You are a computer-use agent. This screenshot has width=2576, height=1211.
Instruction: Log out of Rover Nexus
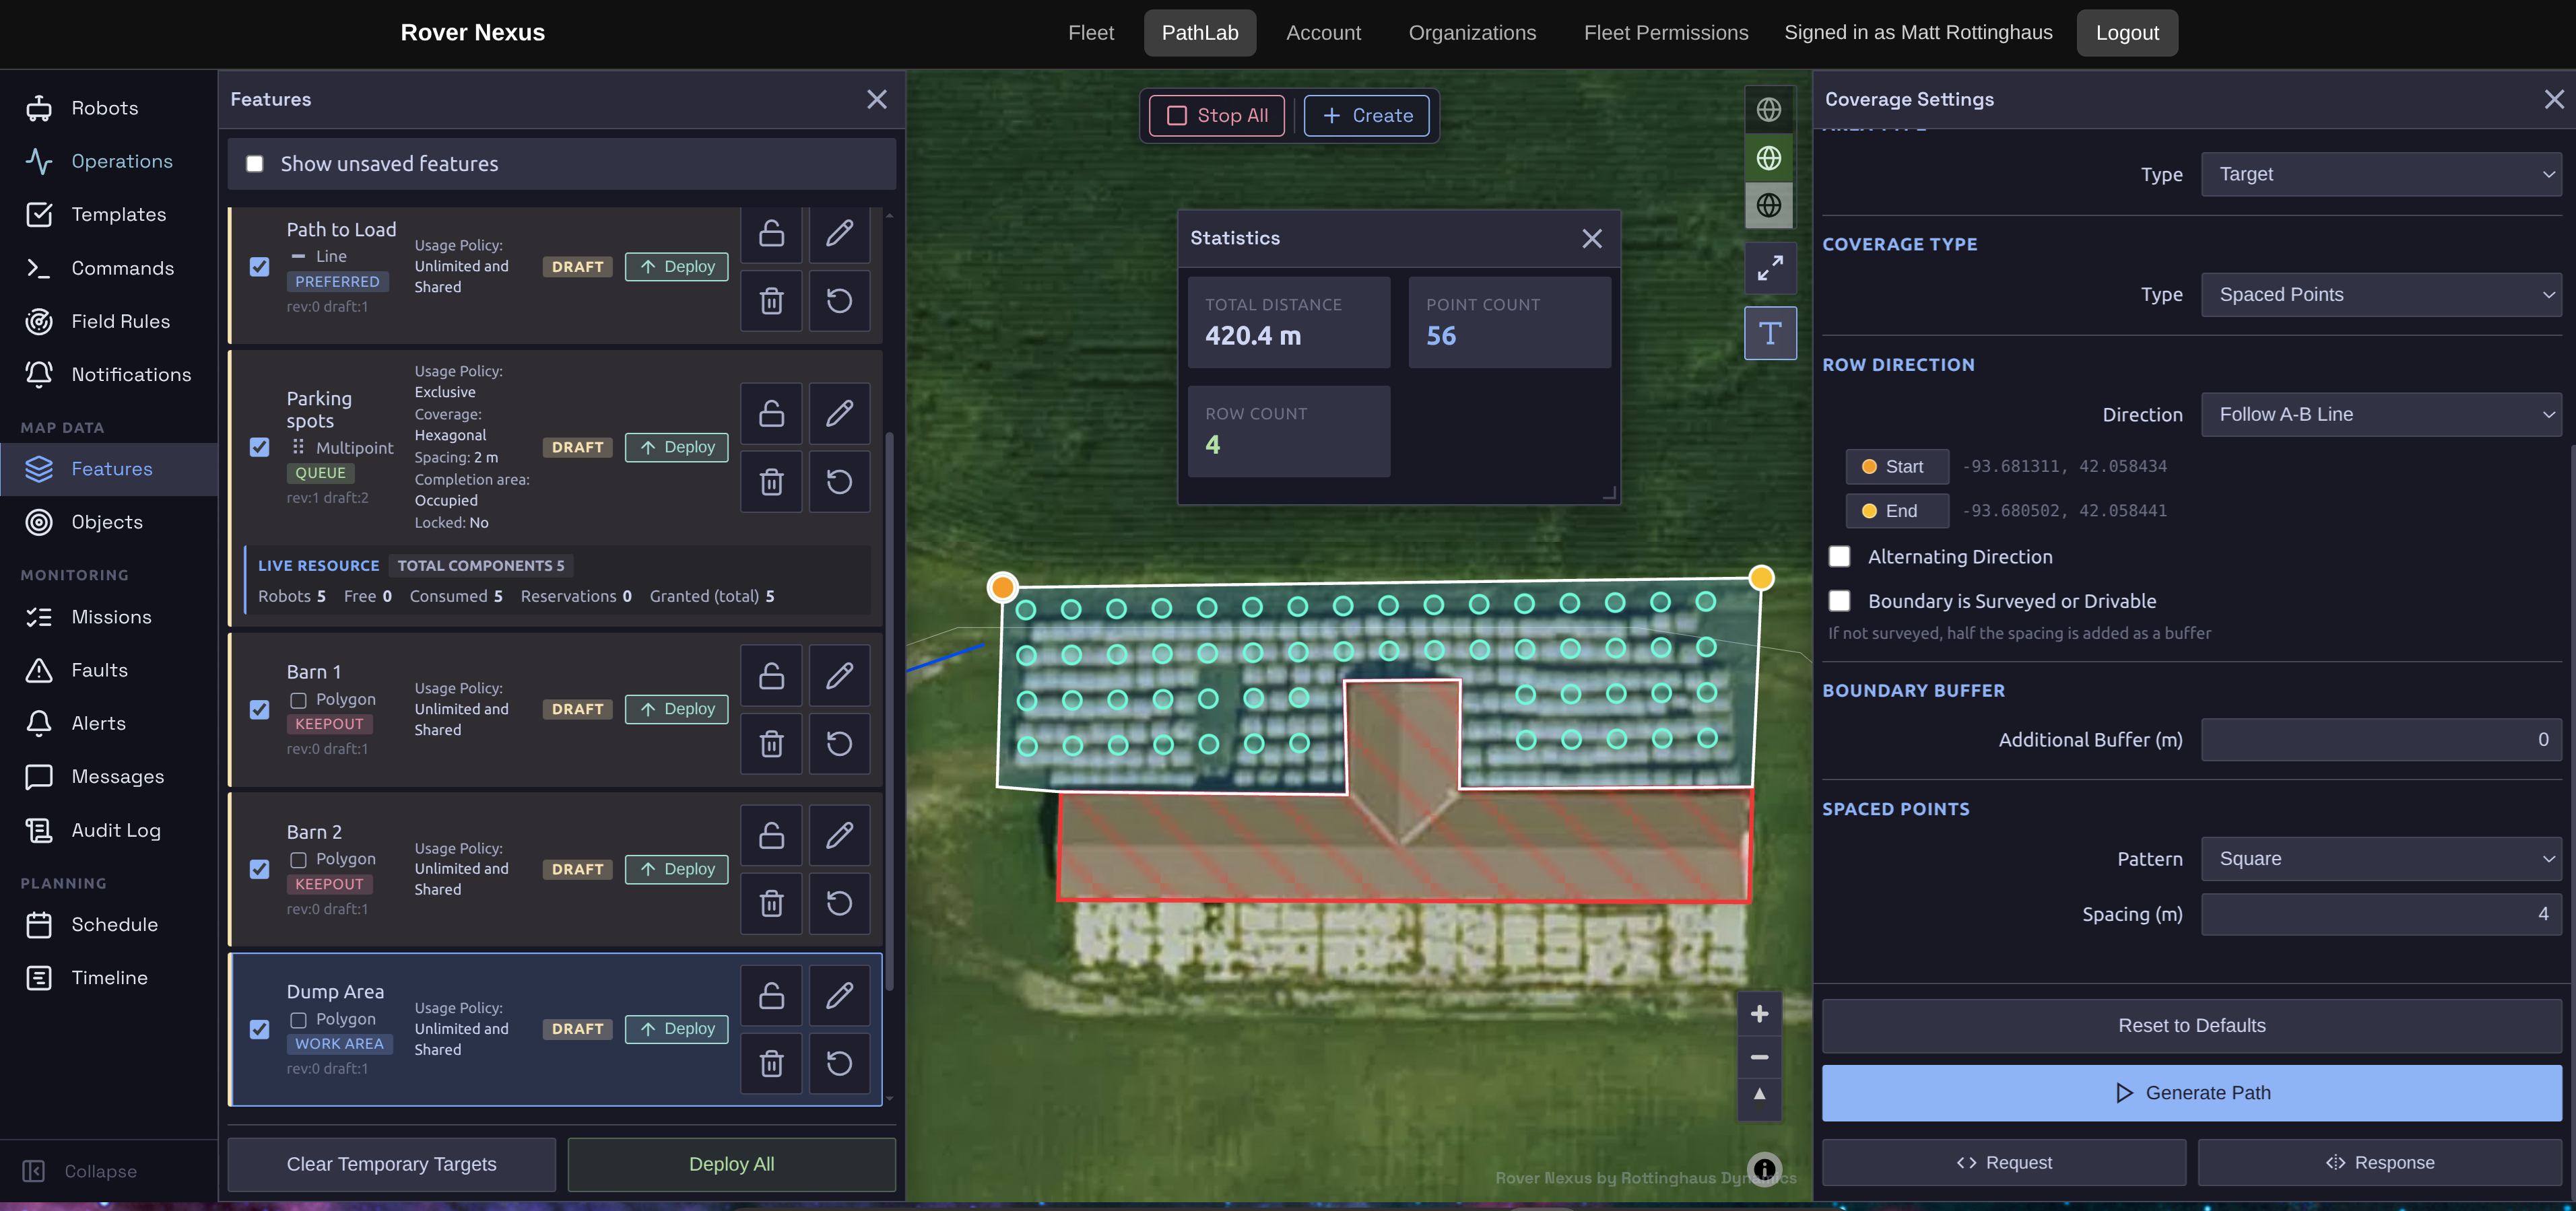[x=2127, y=33]
